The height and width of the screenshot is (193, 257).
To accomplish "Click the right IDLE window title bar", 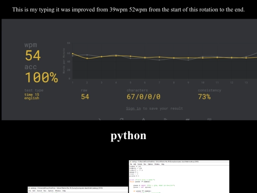I will coord(179,162).
